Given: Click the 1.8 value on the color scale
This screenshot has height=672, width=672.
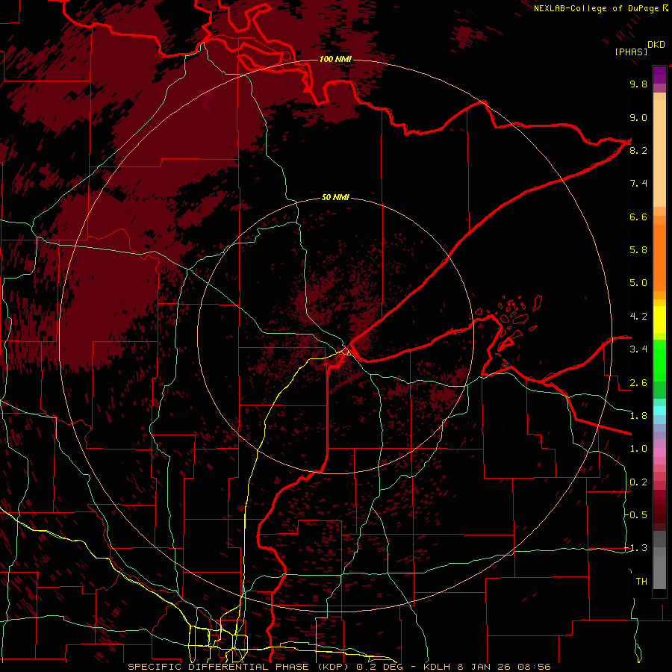Looking at the screenshot, I should tap(638, 416).
